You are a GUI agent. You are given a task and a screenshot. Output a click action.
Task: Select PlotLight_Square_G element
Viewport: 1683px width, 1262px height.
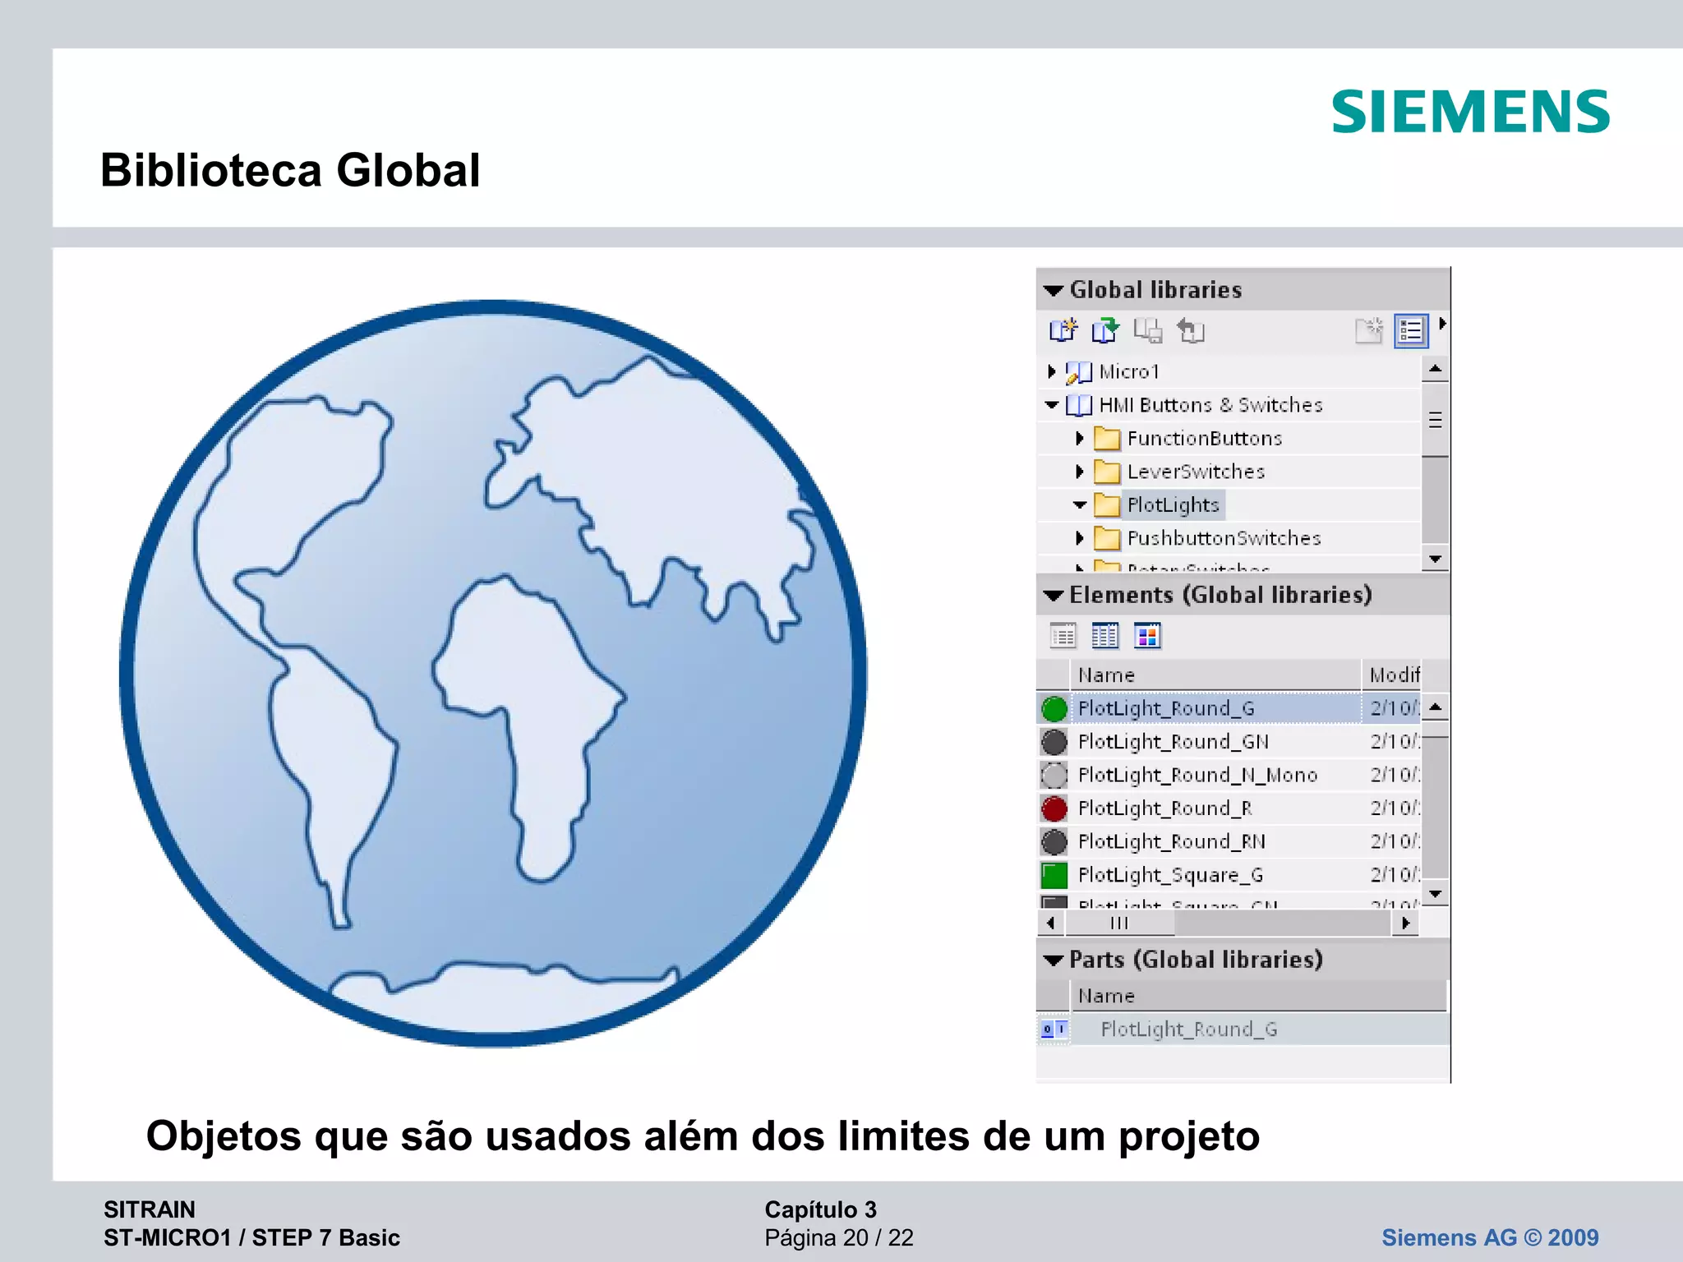(1170, 875)
